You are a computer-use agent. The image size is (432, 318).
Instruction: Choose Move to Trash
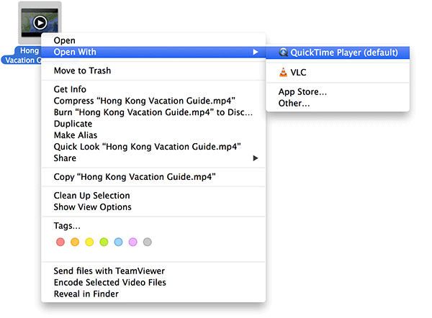point(153,71)
